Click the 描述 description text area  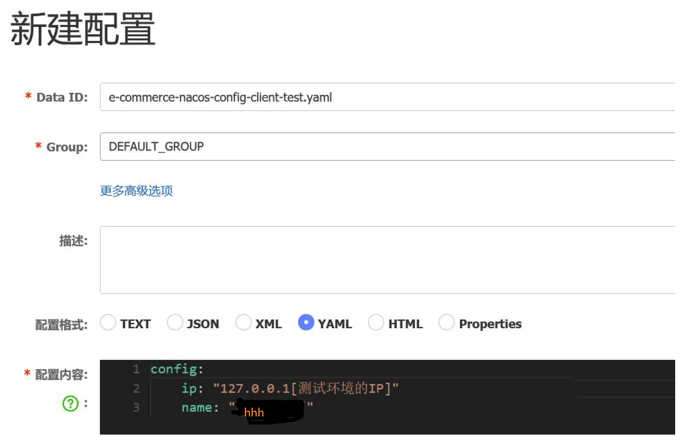point(388,260)
